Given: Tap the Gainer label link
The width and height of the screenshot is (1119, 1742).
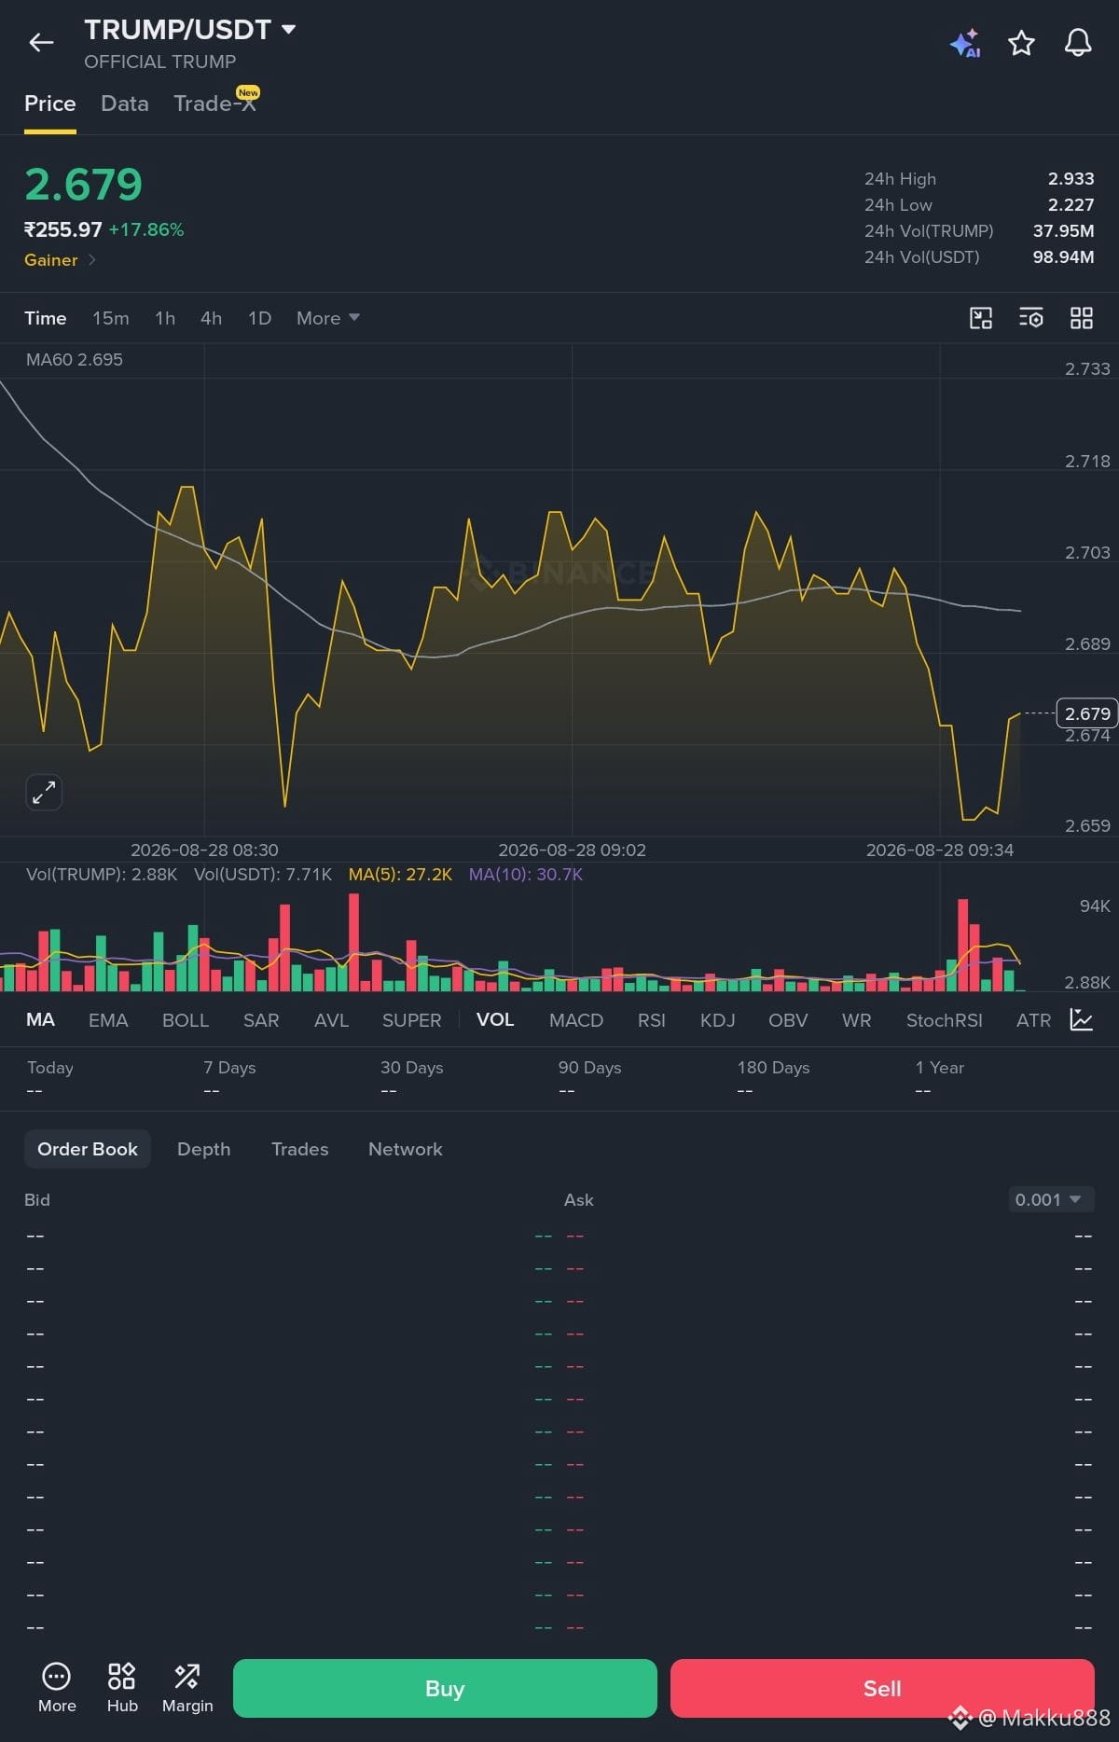Looking at the screenshot, I should (x=51, y=260).
